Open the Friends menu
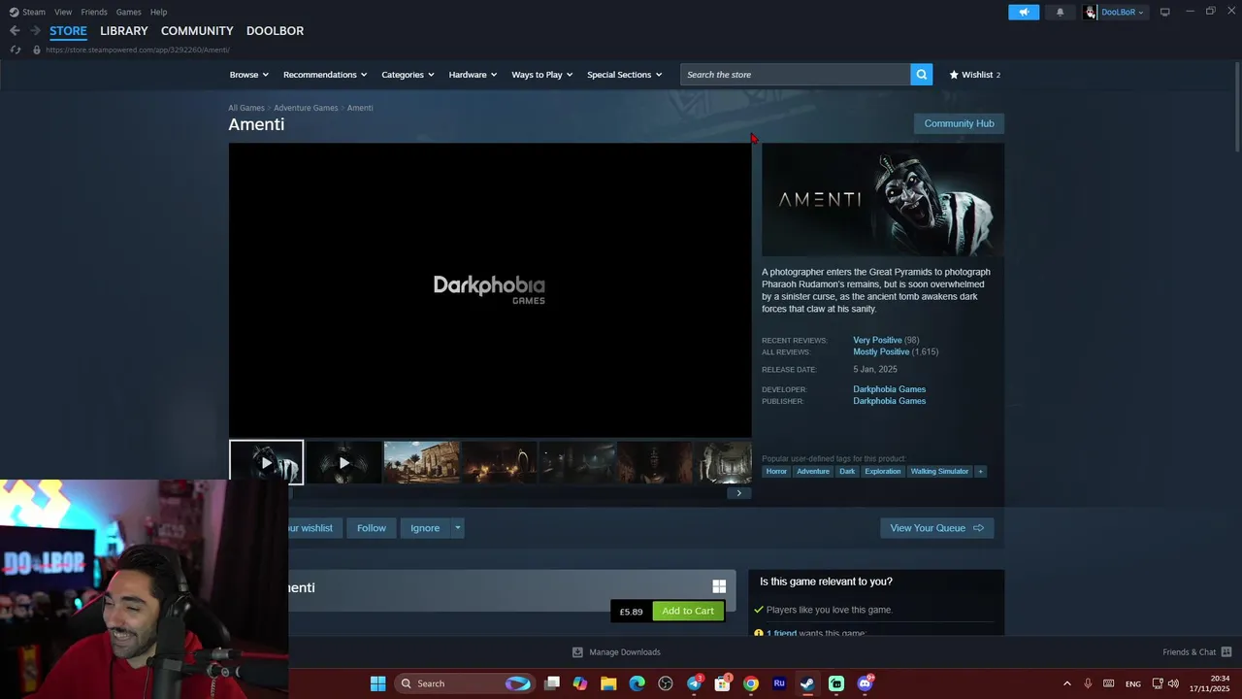Image resolution: width=1242 pixels, height=699 pixels. coord(94,12)
